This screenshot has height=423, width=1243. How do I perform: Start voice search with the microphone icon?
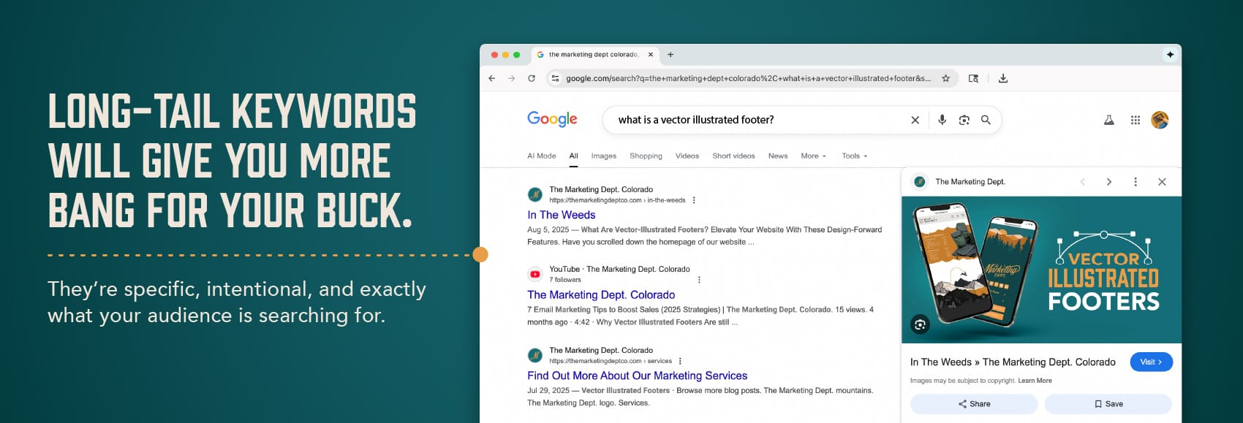[942, 120]
